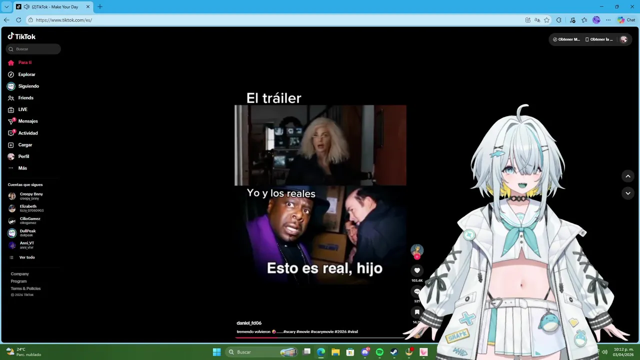This screenshot has width=640, height=360.
Task: Open the apps icon in address bar
Action: (528, 20)
